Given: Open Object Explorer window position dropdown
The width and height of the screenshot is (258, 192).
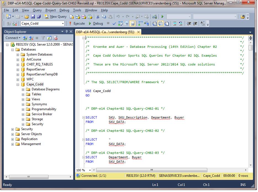Looking at the screenshot, I should tap(62, 31).
